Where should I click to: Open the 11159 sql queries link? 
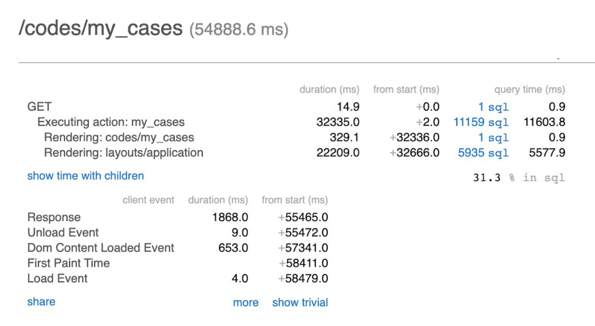point(481,122)
